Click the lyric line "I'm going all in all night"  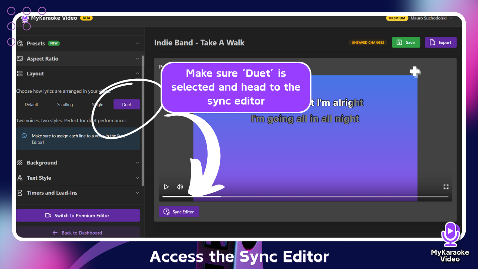305,119
